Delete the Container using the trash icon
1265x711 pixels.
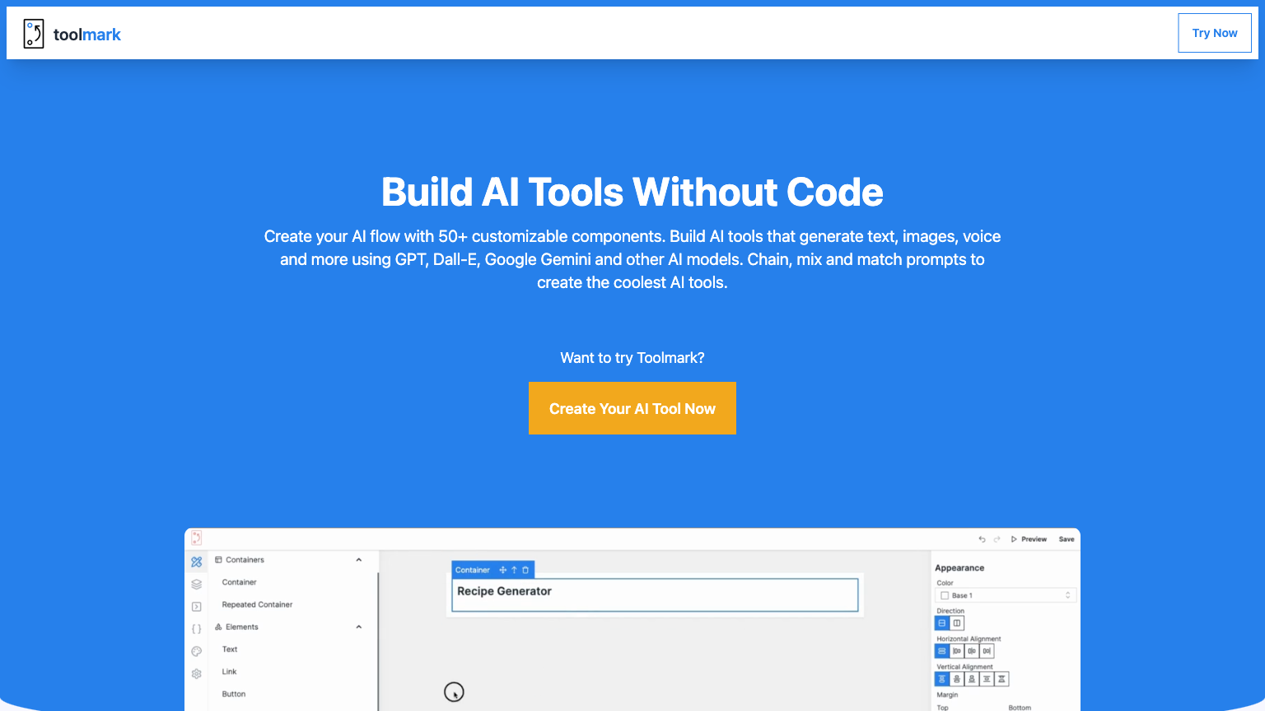click(526, 569)
